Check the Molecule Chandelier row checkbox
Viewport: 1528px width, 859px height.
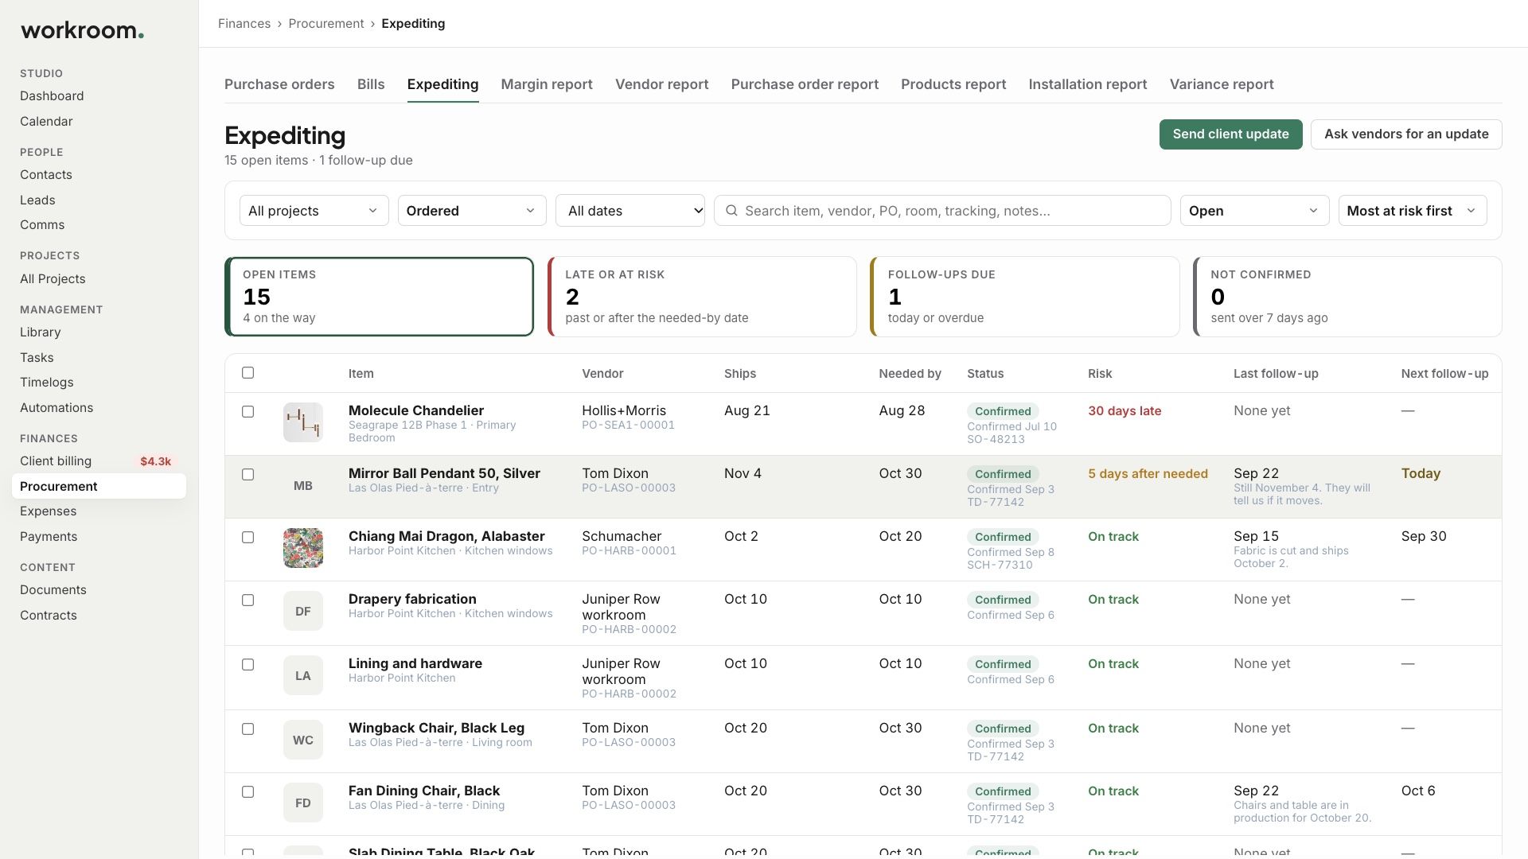[x=248, y=411]
